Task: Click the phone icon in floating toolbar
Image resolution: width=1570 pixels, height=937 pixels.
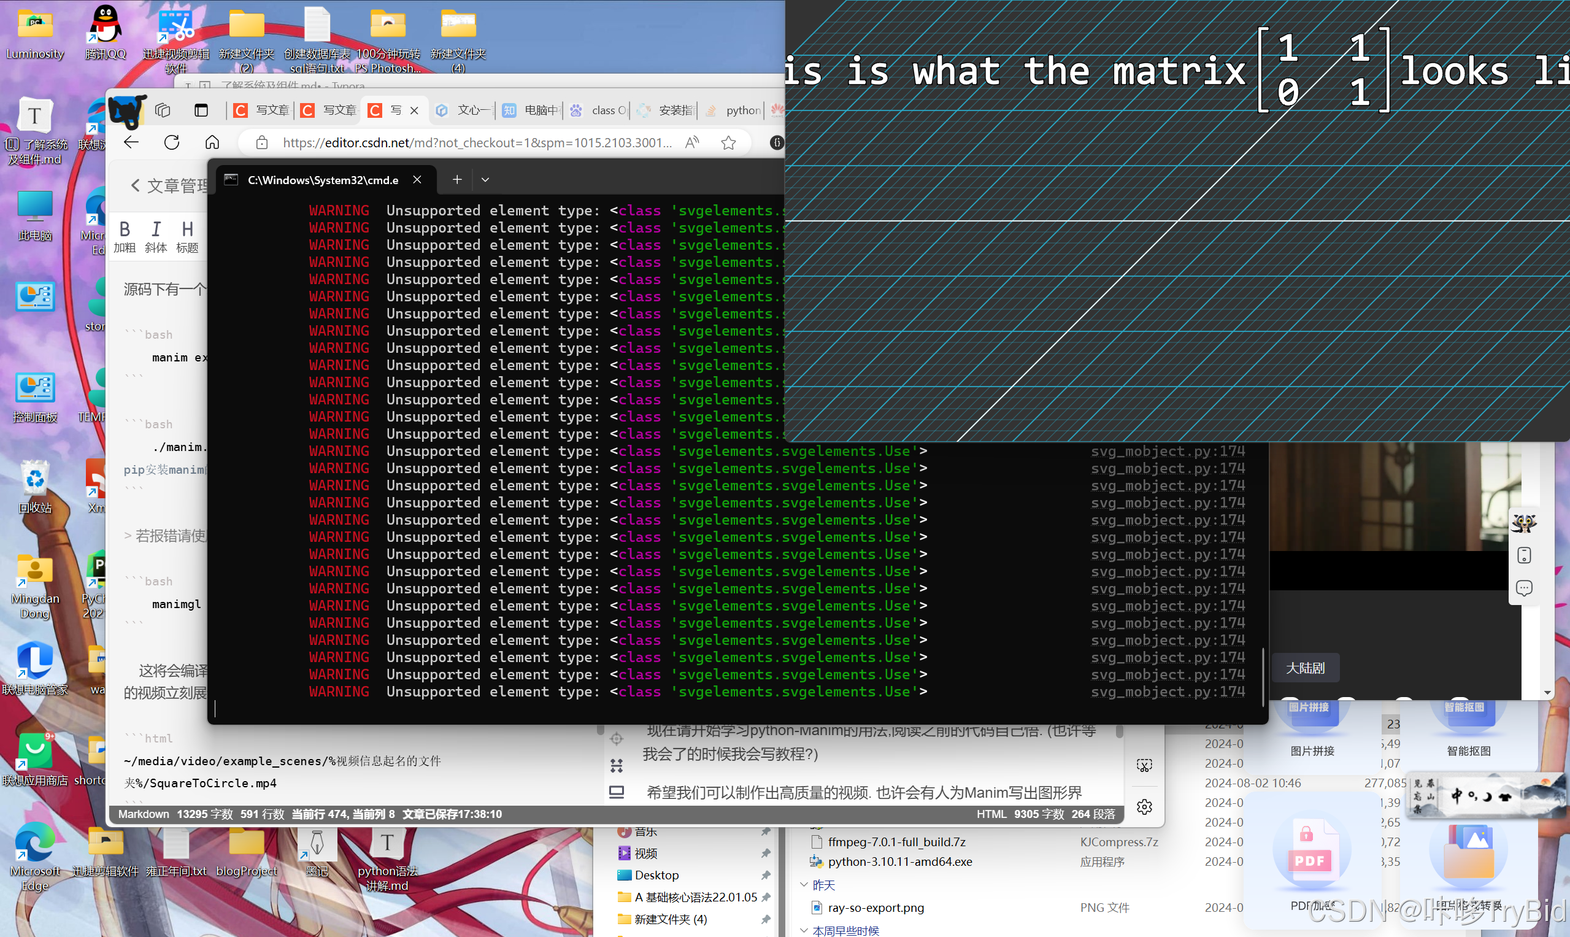Action: [x=1524, y=555]
